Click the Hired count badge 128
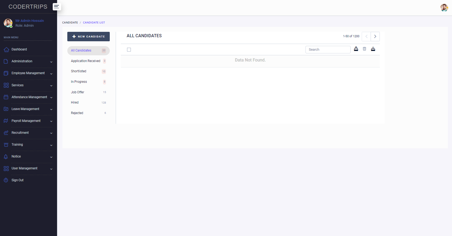Screen dimensions: 452x236 104,103
